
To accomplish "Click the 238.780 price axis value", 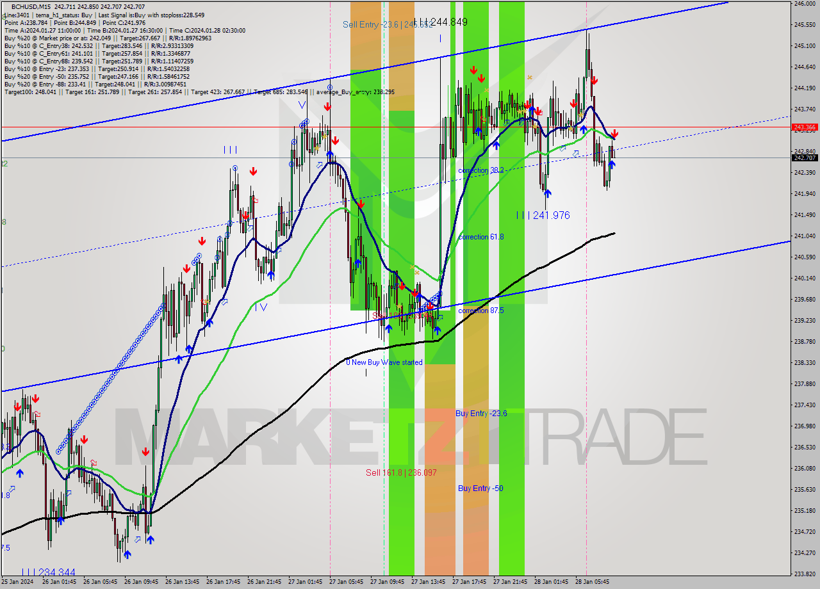I will [804, 342].
